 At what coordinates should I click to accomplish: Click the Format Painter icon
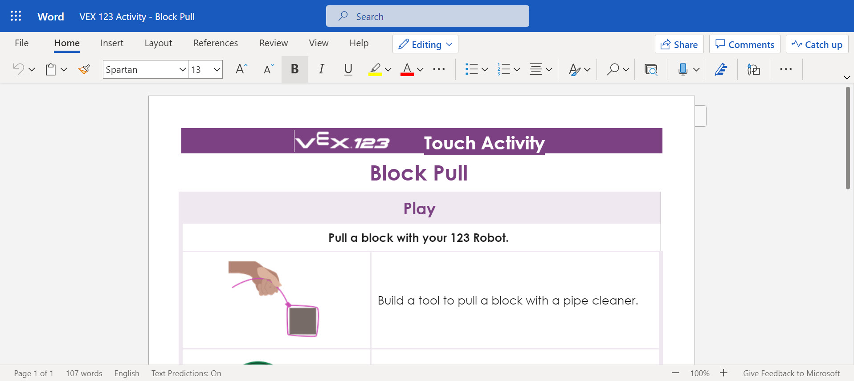tap(84, 69)
